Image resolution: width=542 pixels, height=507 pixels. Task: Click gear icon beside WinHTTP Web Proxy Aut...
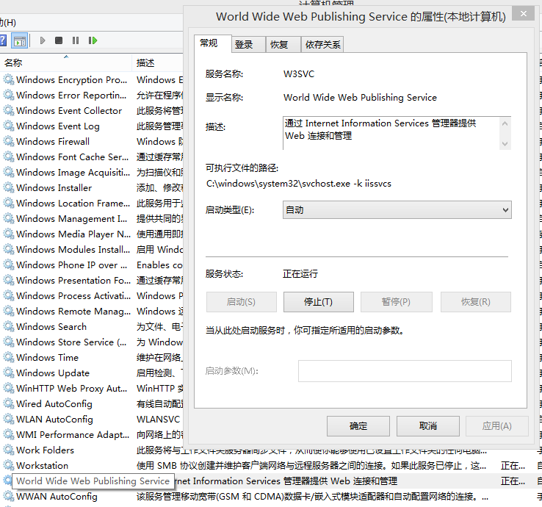(9, 388)
